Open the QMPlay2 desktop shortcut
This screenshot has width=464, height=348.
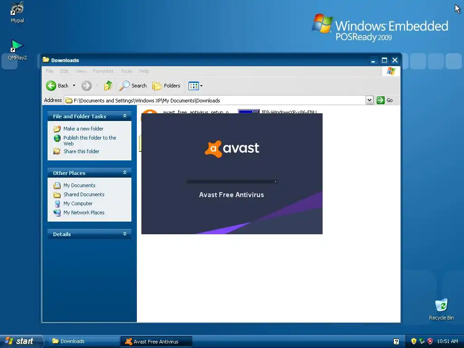[17, 50]
